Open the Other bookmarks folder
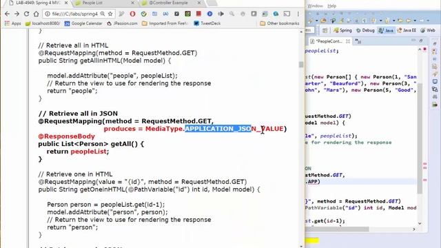The width and height of the screenshot is (441, 248). [280, 23]
